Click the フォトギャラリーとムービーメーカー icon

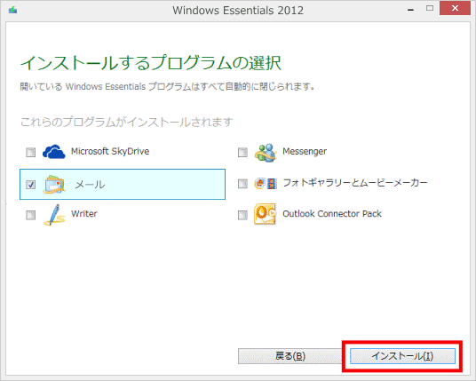266,183
